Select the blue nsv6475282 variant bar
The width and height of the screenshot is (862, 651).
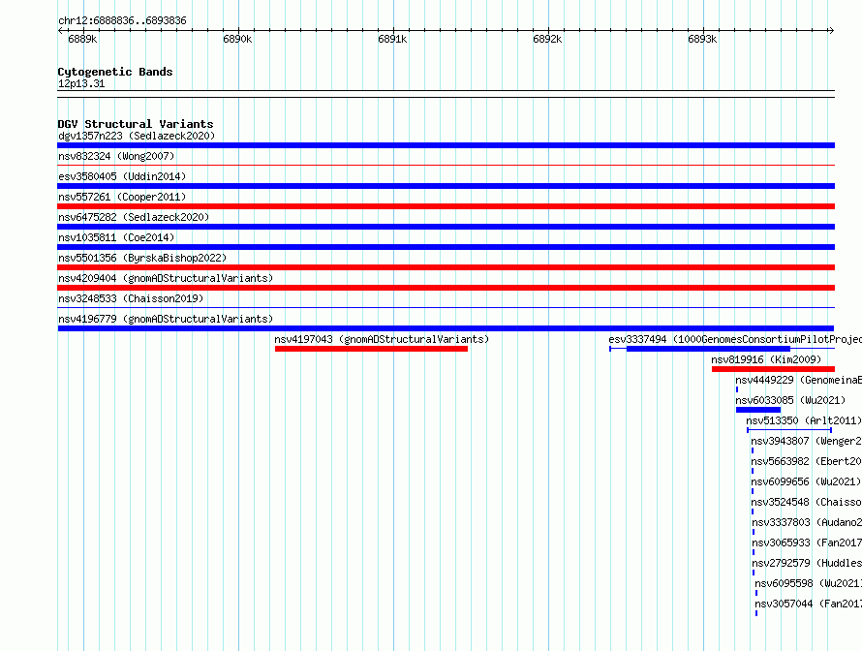click(x=446, y=227)
